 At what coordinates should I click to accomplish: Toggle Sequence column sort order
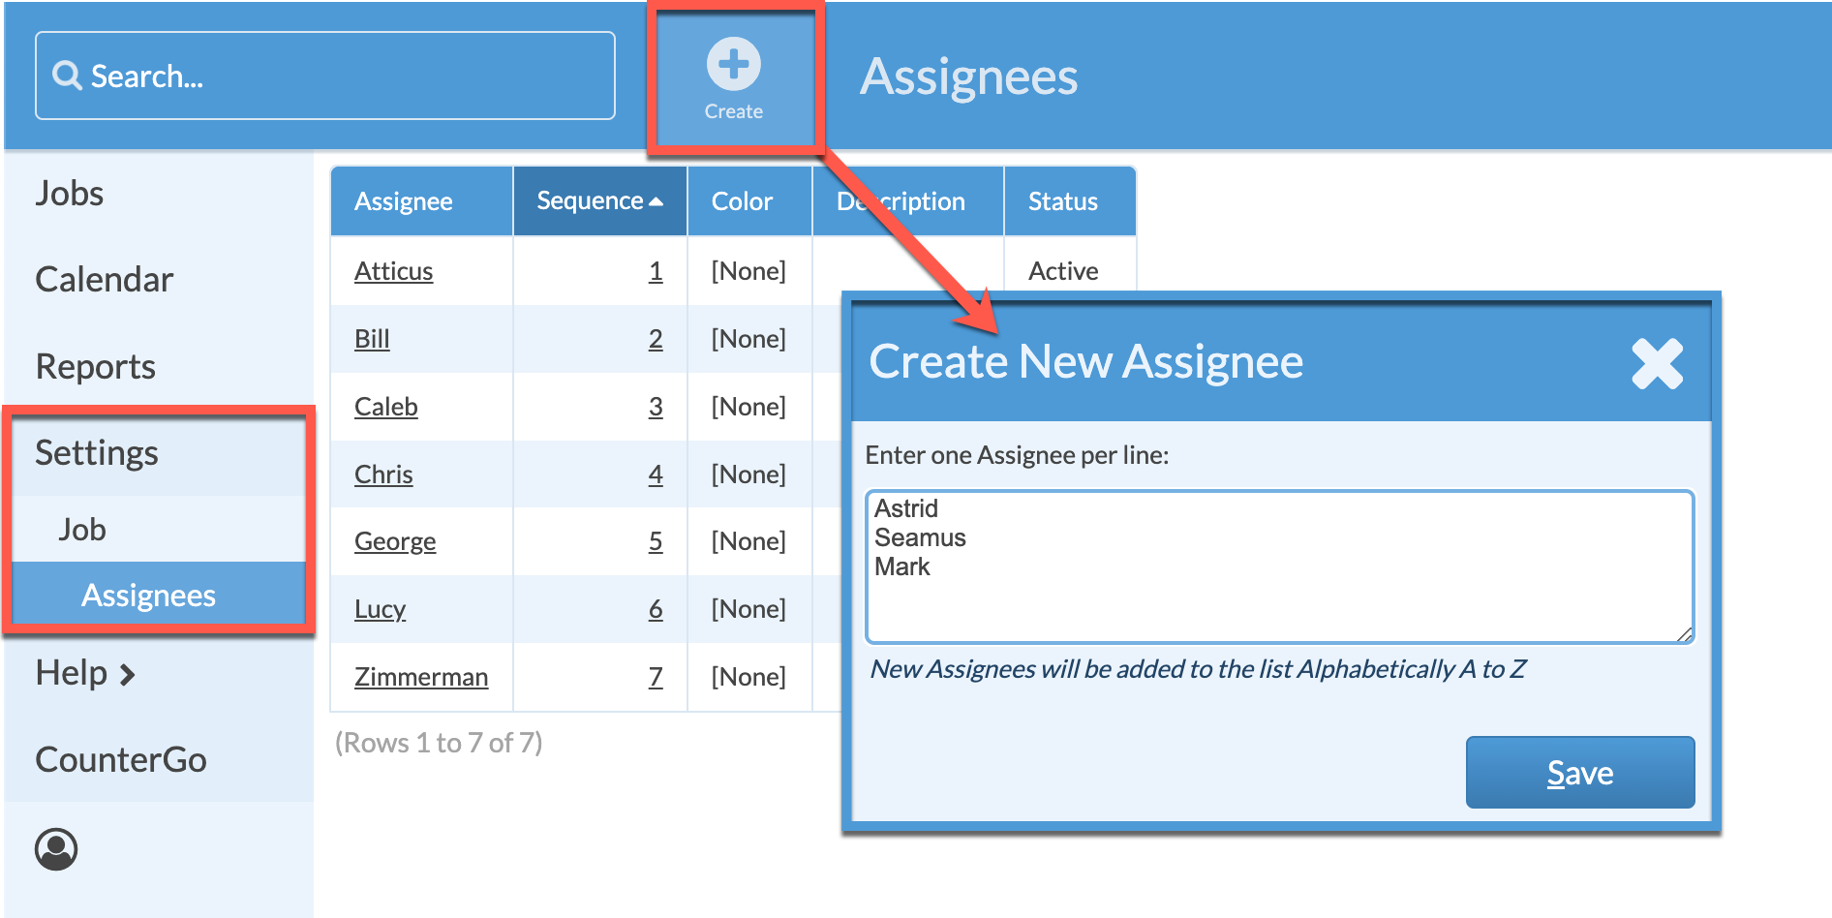point(598,200)
